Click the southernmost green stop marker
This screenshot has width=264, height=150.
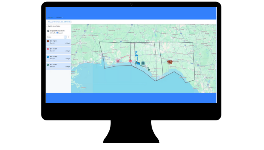click(149, 70)
